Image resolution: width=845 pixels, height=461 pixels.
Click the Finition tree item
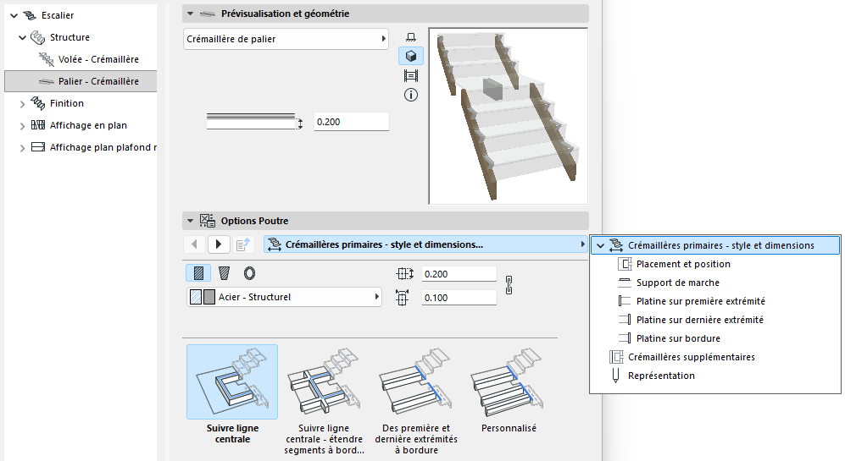(67, 103)
